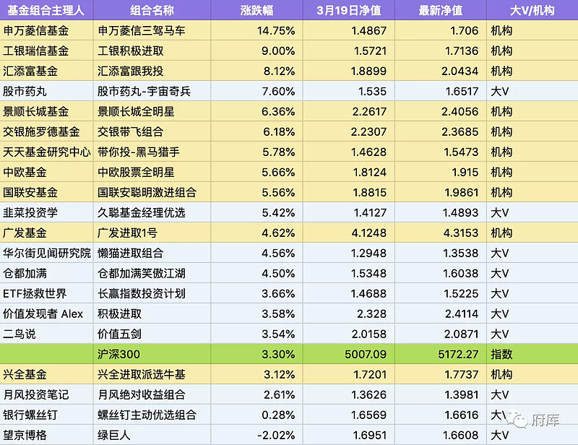Click the 大V/机构 column header
The image size is (578, 445).
[x=532, y=10]
